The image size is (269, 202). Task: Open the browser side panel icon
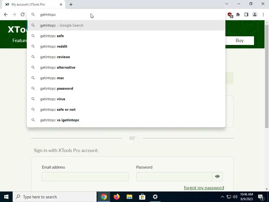pyautogui.click(x=246, y=15)
